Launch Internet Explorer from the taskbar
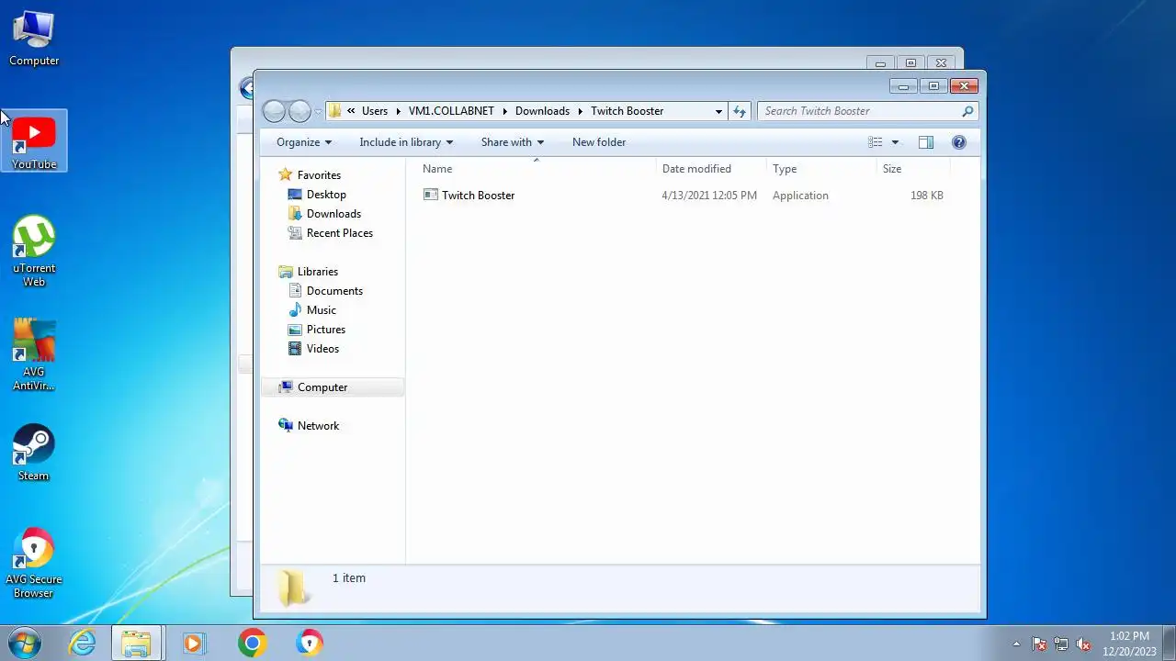1176x661 pixels. click(82, 643)
